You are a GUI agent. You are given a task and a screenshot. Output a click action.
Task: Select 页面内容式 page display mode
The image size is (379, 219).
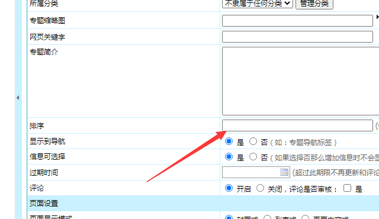(x=306, y=217)
